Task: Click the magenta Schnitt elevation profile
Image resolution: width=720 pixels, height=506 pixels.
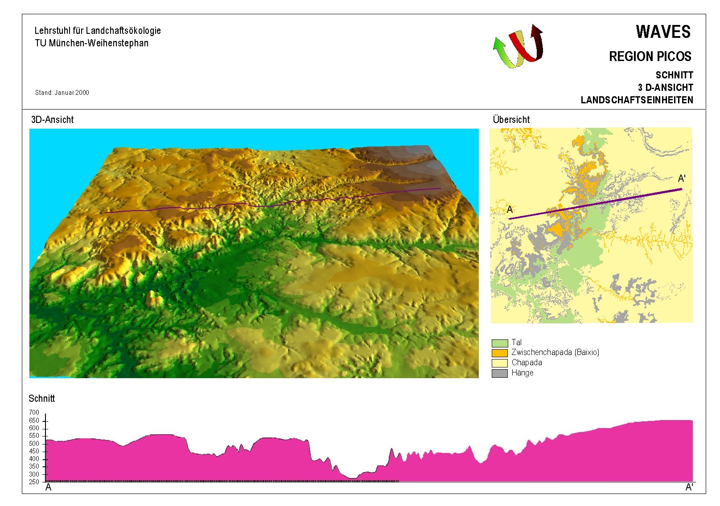Action: [370, 451]
